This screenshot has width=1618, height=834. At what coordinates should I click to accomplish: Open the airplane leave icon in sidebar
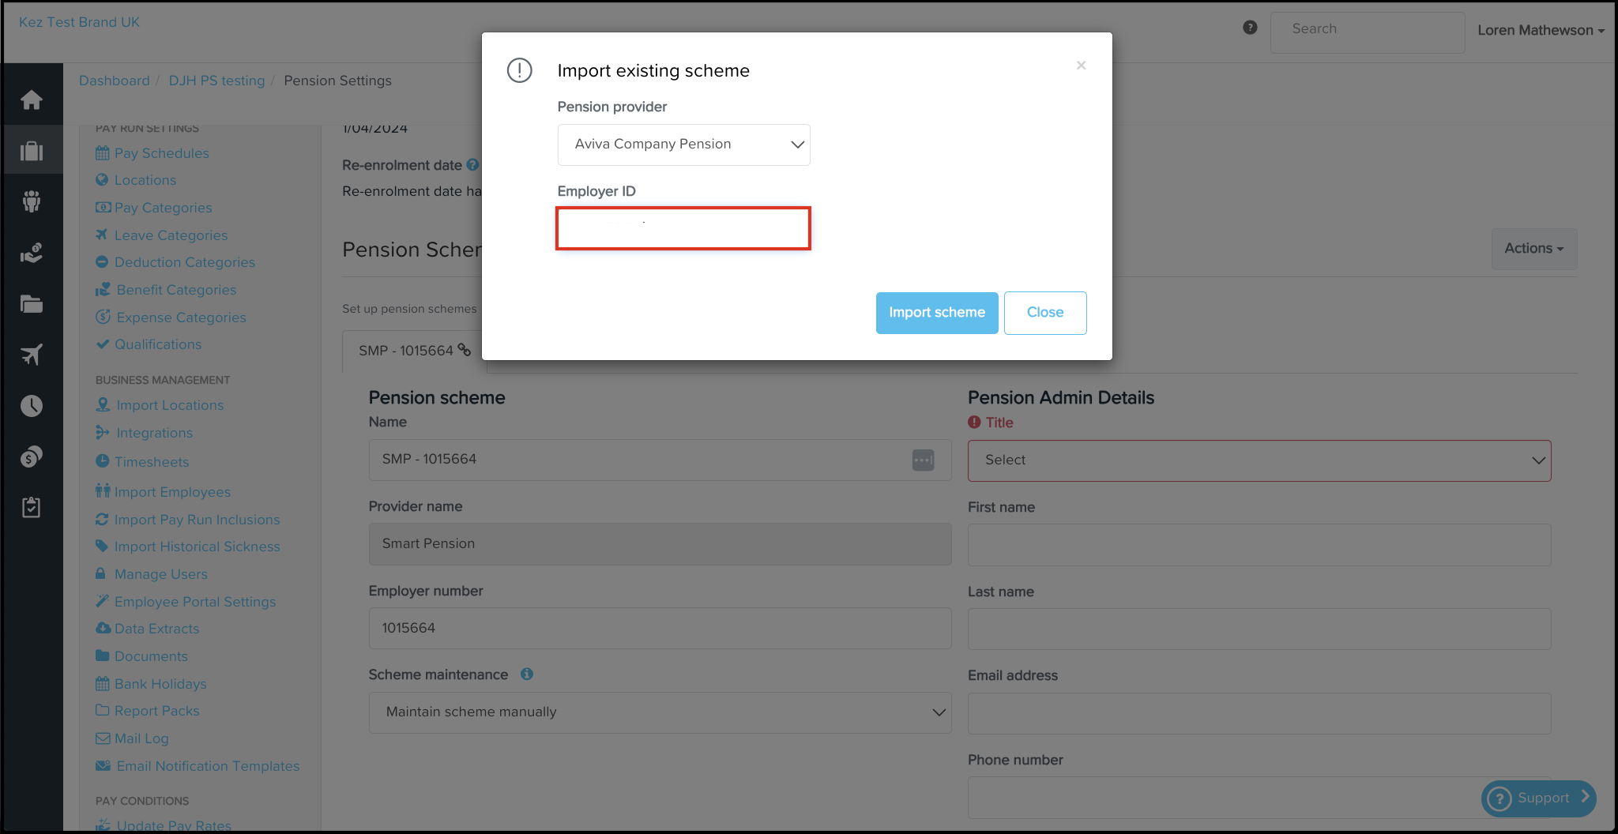32,355
